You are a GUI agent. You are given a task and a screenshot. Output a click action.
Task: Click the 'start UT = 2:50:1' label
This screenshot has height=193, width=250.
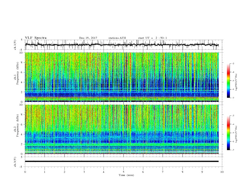point(152,38)
